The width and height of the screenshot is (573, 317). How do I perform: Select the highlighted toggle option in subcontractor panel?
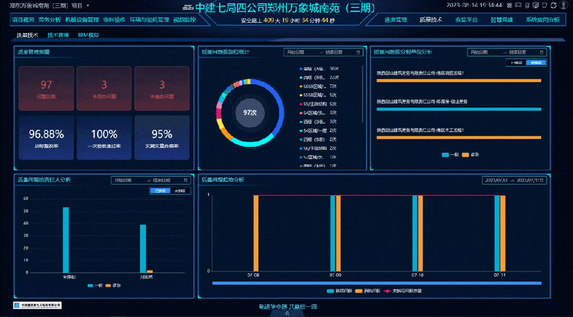point(536,63)
